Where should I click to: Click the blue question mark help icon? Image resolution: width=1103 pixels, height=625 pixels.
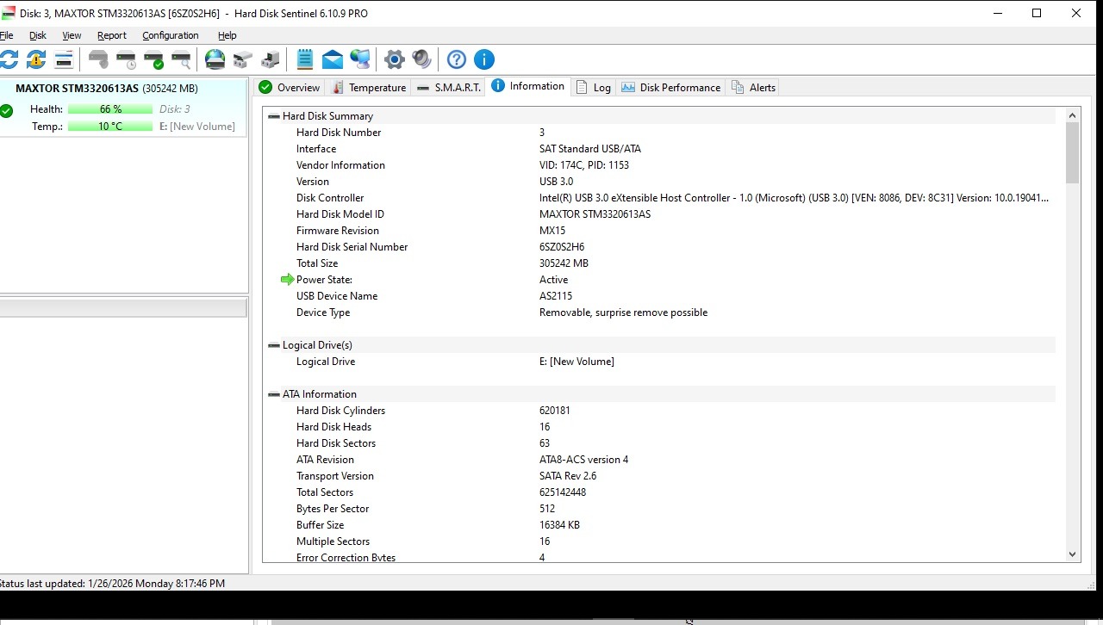(457, 59)
